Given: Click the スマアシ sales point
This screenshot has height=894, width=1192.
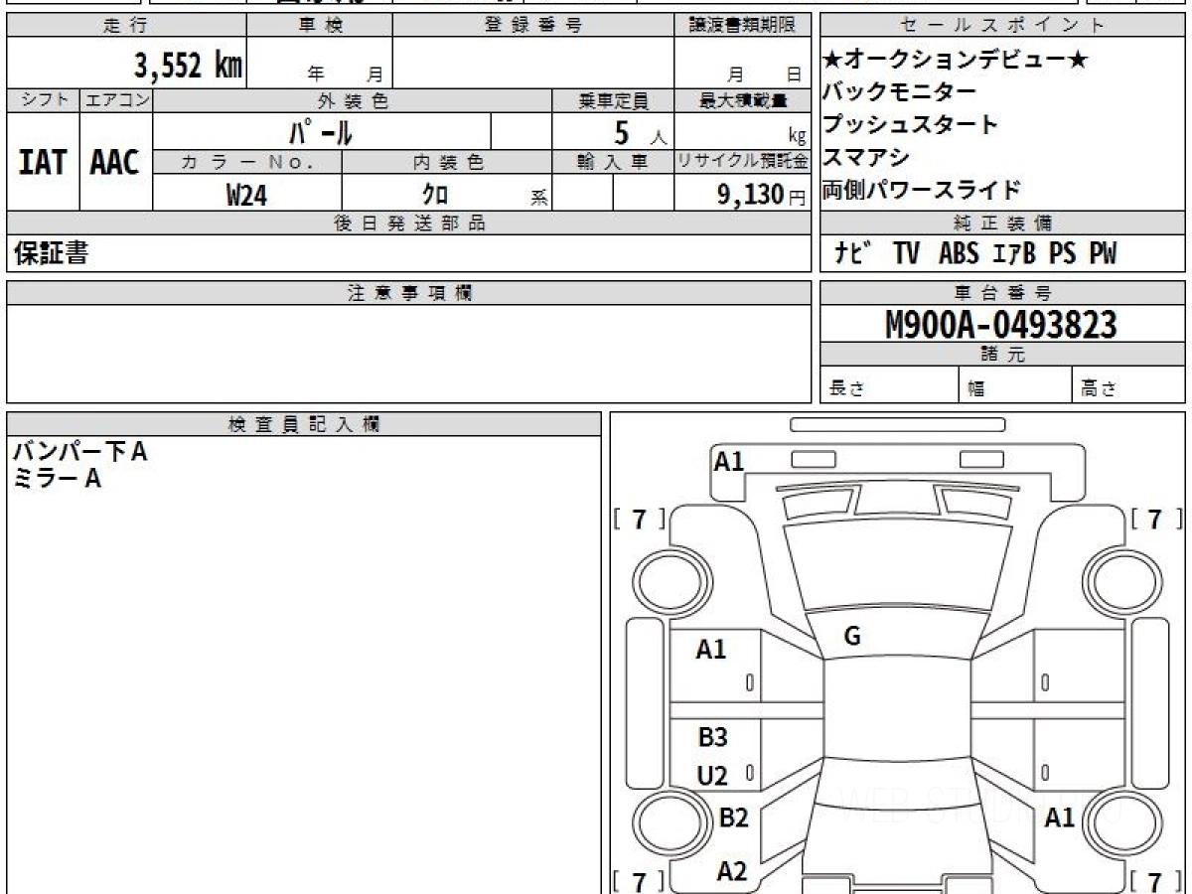Looking at the screenshot, I should pyautogui.click(x=866, y=157).
